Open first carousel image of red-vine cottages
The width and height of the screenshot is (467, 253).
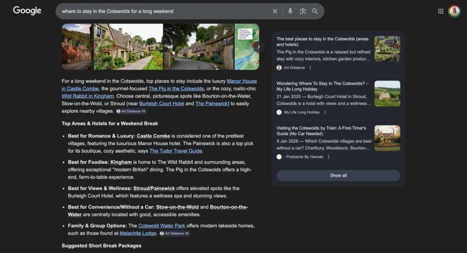coord(77,47)
